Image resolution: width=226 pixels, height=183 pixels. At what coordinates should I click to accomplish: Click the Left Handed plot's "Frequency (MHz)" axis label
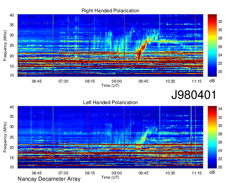[x=5, y=137]
